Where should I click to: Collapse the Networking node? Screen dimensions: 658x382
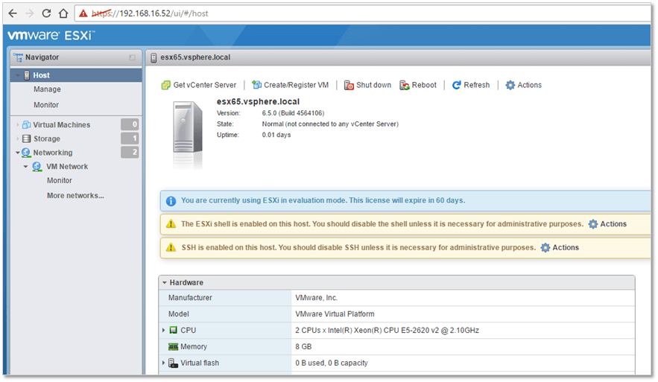click(18, 153)
